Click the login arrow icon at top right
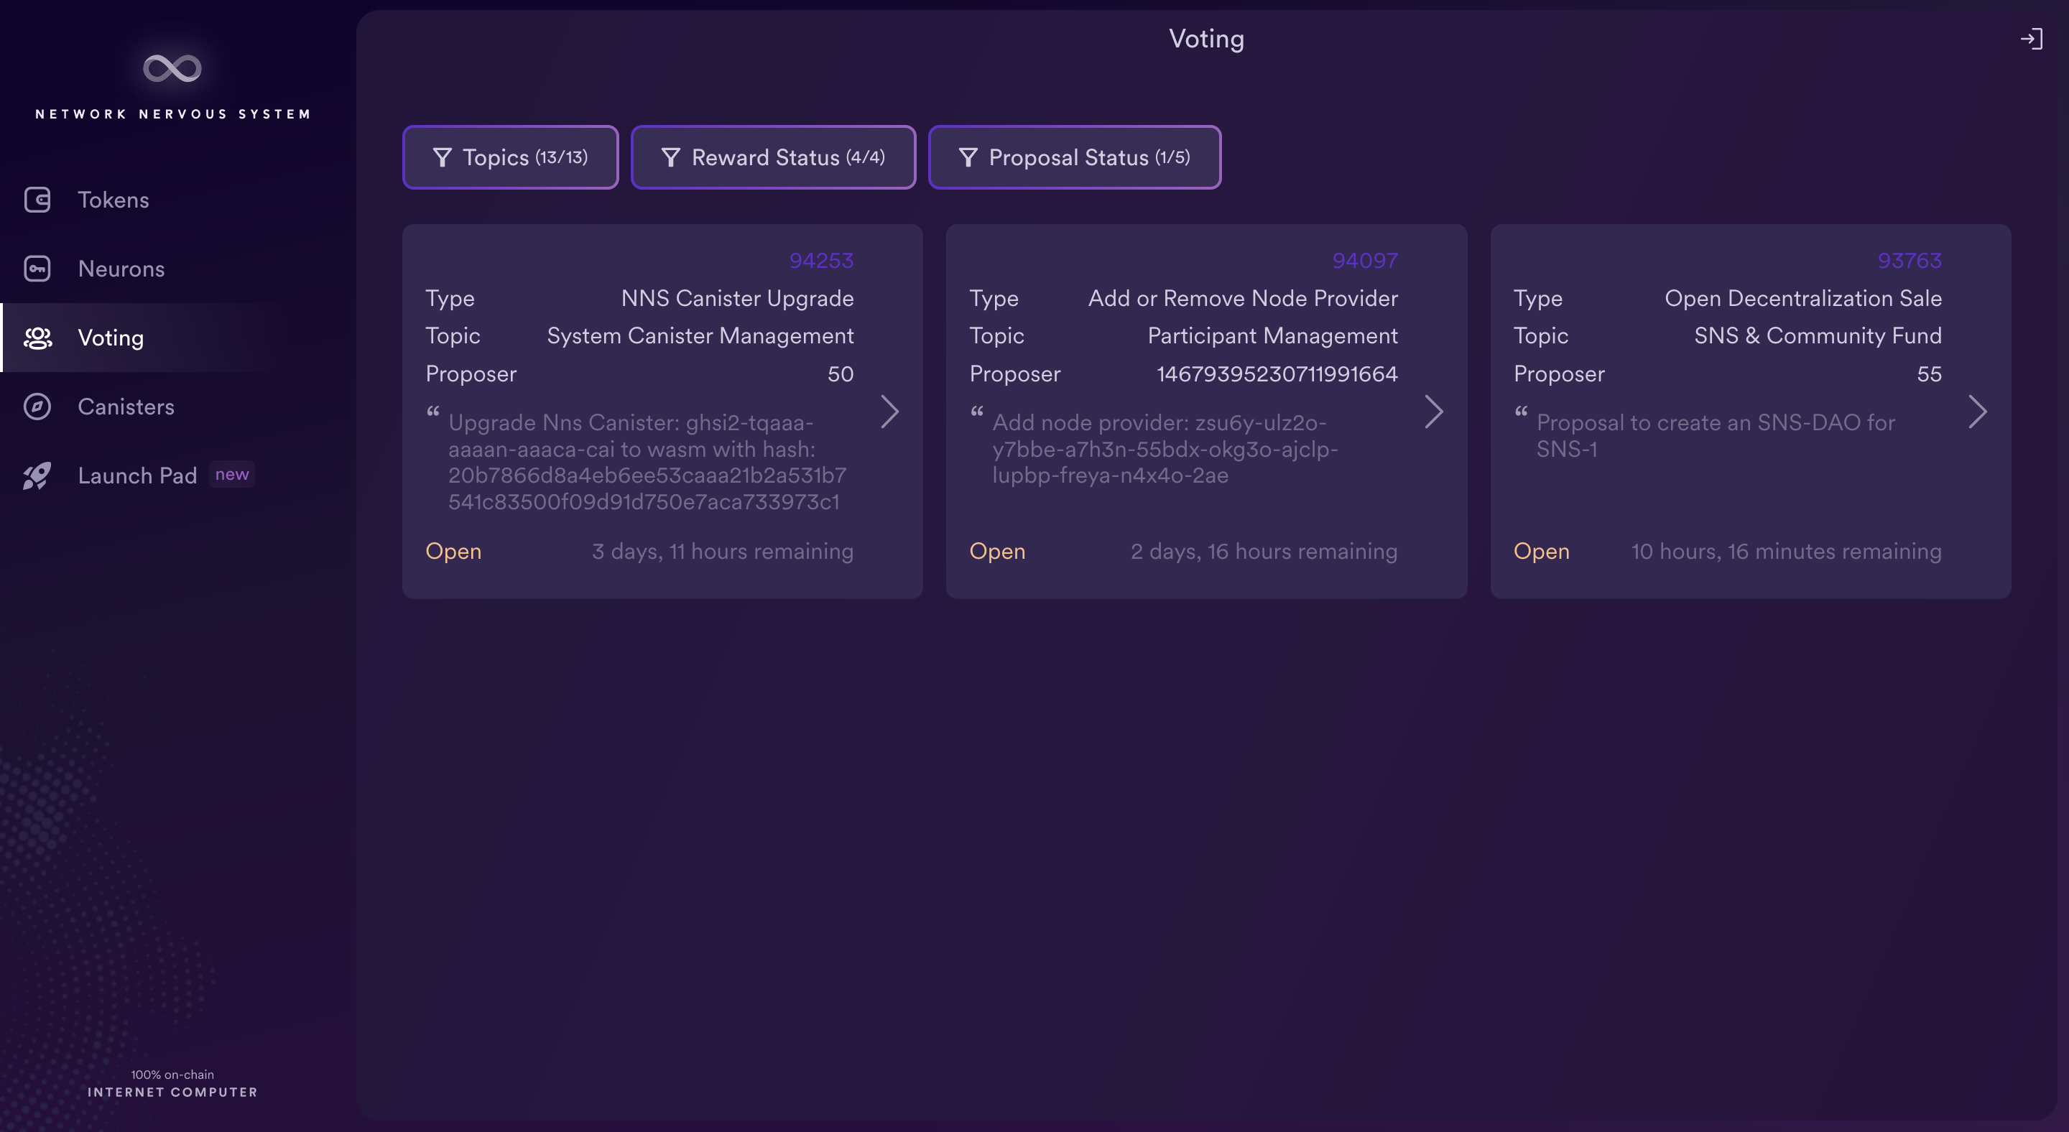 coord(2031,39)
